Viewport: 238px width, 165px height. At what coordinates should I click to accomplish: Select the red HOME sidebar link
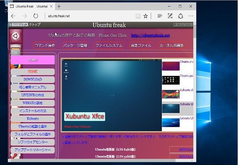point(33,71)
